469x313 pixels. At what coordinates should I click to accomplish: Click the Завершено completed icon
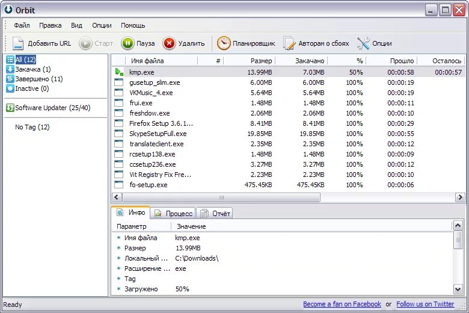coord(10,79)
